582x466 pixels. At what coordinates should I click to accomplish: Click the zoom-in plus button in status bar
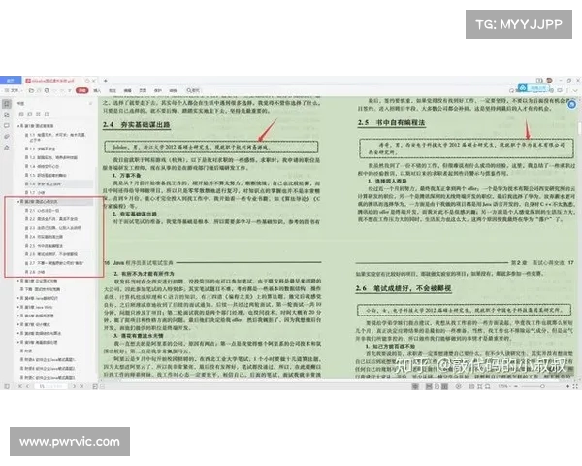pos(567,386)
